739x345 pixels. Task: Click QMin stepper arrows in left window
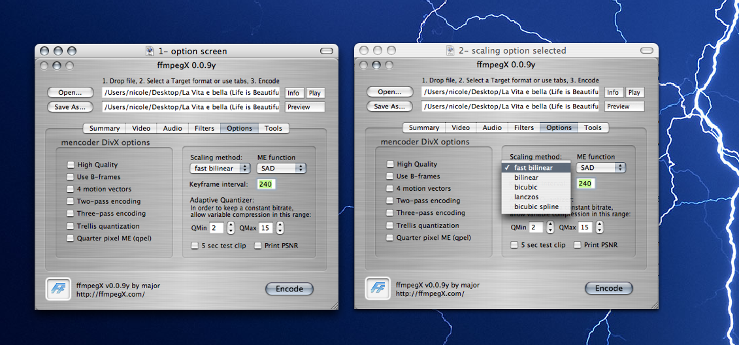[x=231, y=228]
